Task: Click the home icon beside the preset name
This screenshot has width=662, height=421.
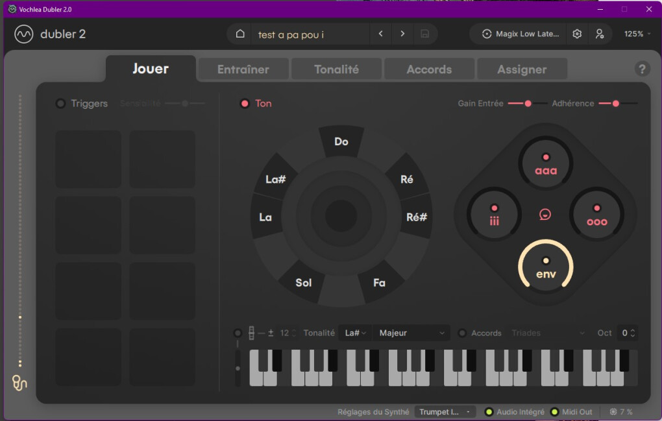Action: pyautogui.click(x=240, y=34)
